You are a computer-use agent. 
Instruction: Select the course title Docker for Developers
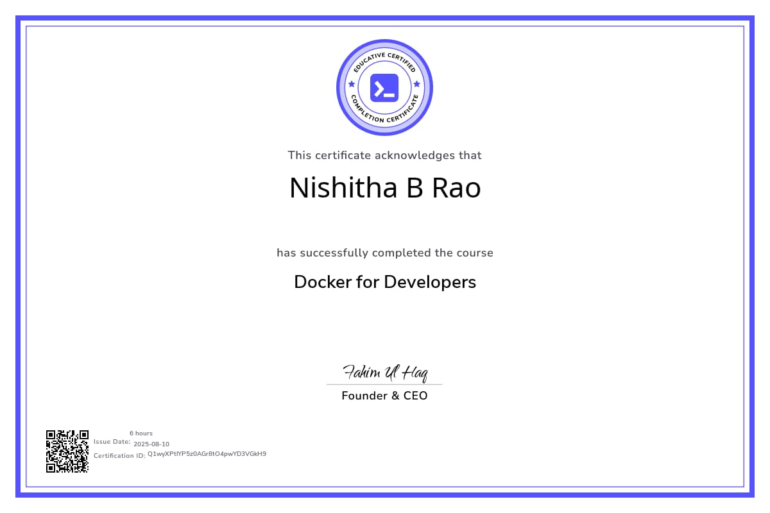click(x=385, y=282)
